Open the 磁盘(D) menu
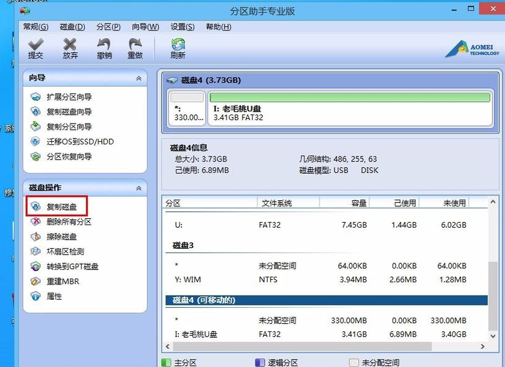Viewport: 505px width, 367px height. [73, 27]
